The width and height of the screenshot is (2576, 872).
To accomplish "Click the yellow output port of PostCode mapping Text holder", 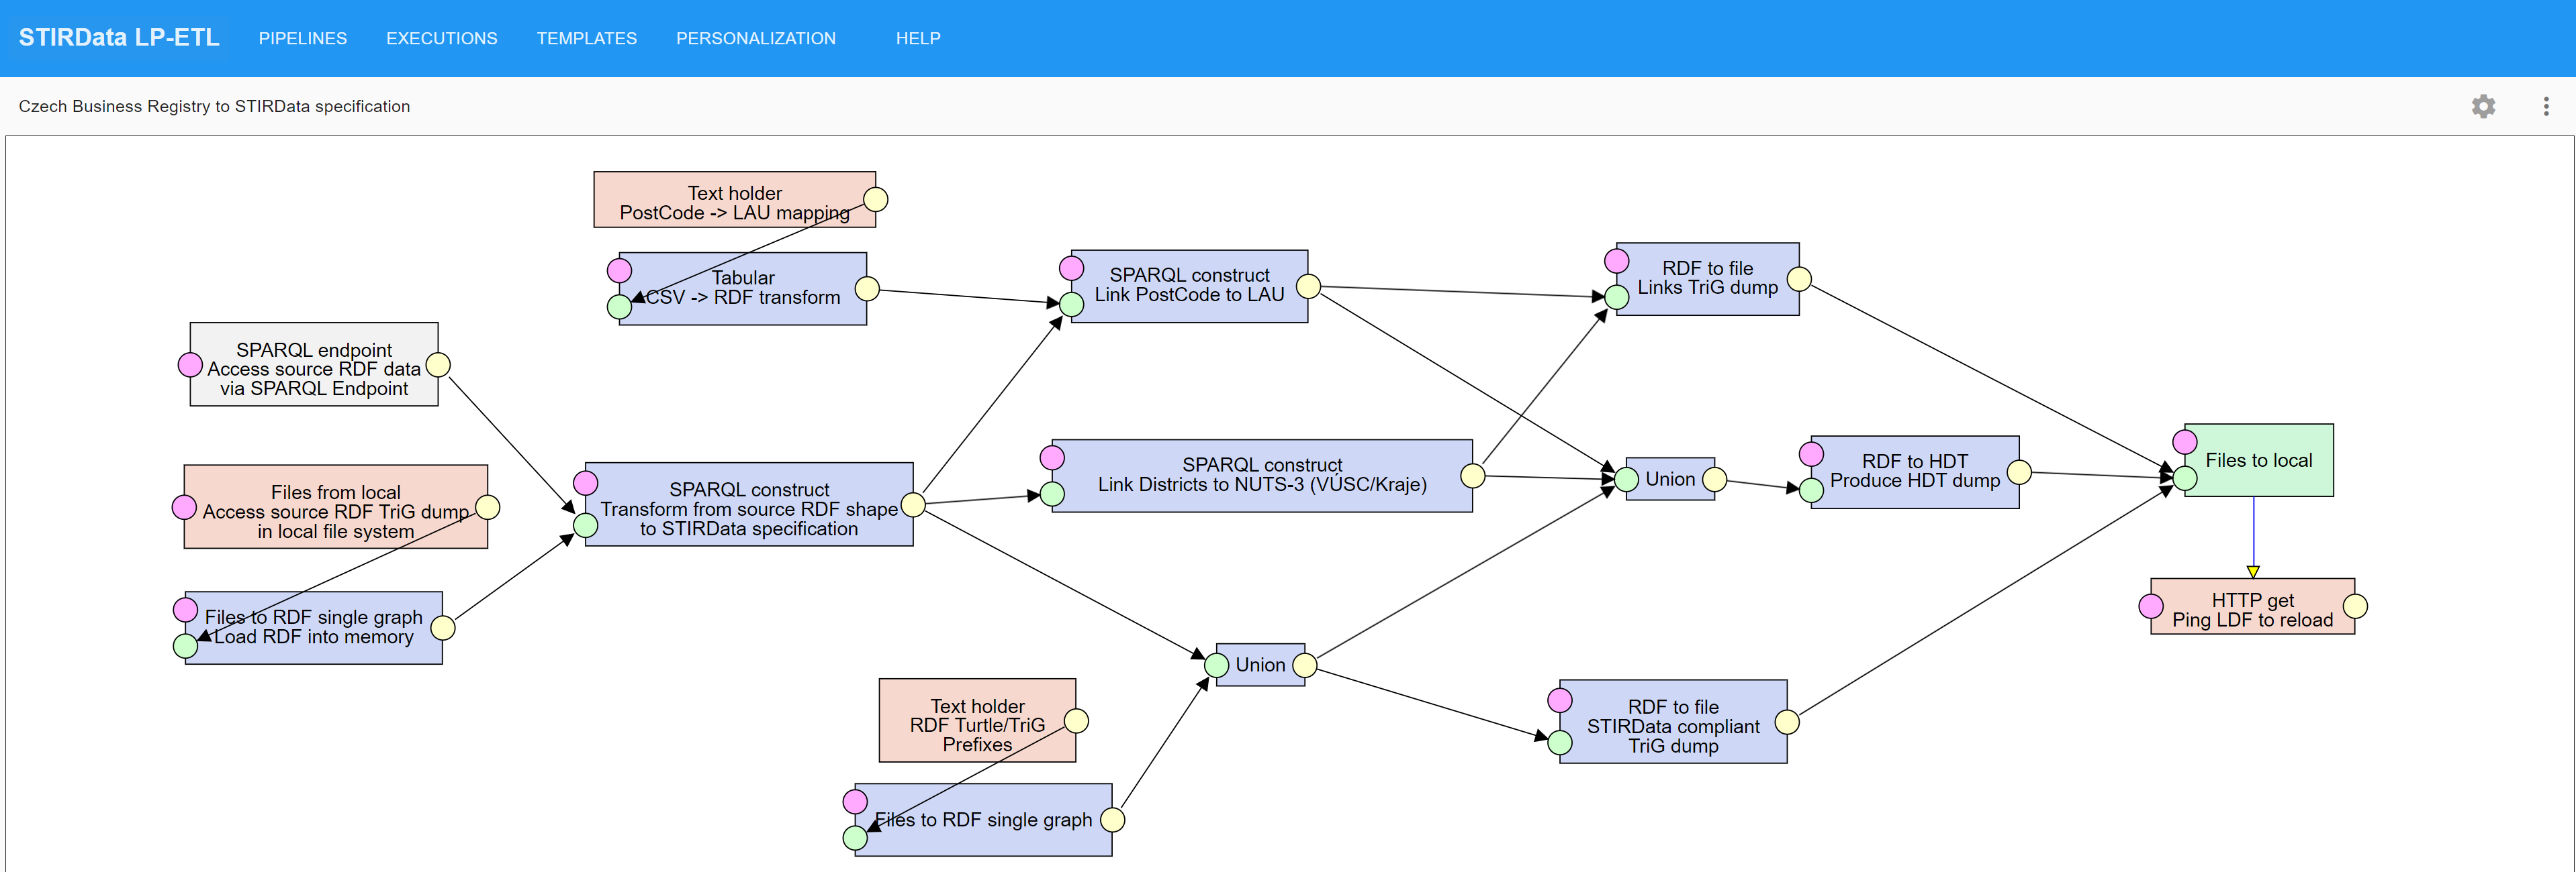I will [x=876, y=200].
